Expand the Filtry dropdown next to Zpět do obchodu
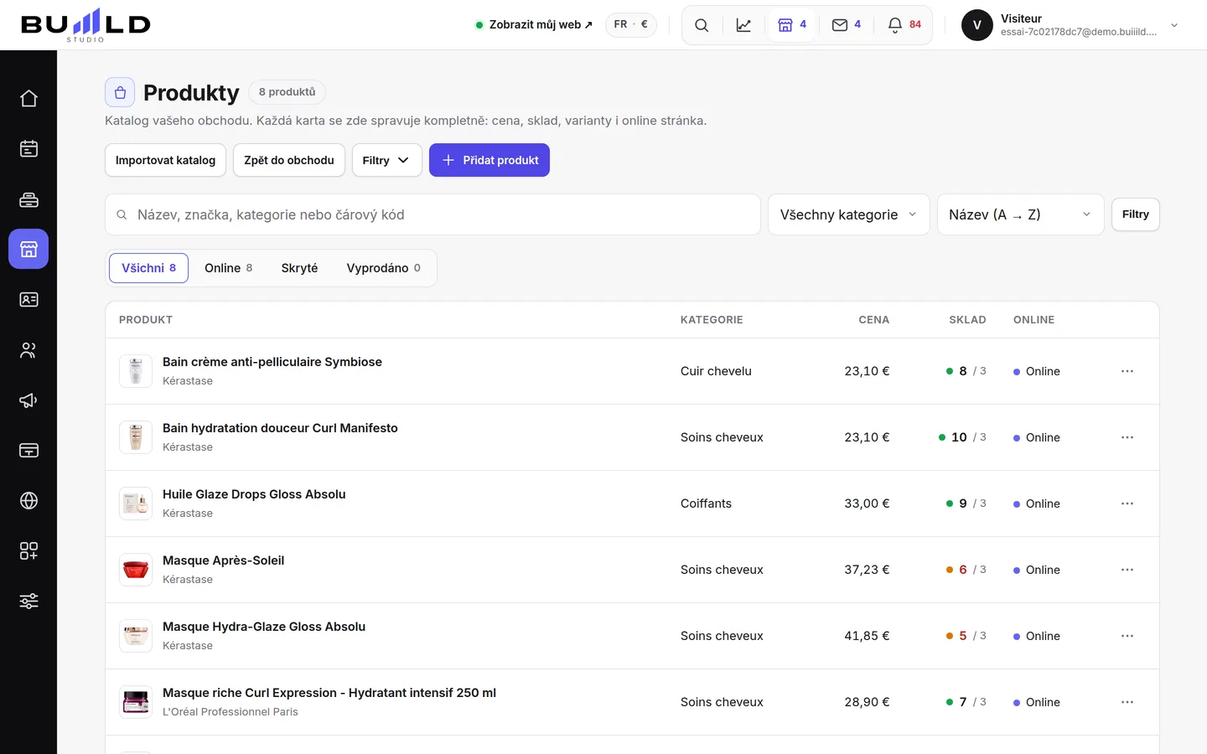 pos(386,160)
